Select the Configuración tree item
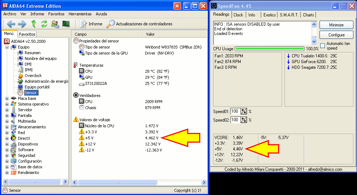The height and width of the screenshot is (195, 357). 30,161
